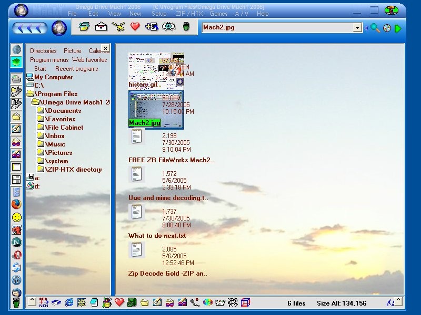Open the New menu
Image resolution: width=421 pixels, height=315 pixels.
pos(135,14)
